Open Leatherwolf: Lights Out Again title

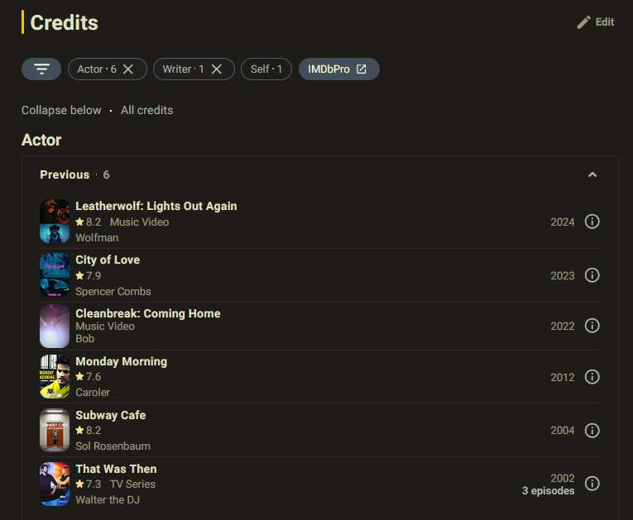[156, 206]
